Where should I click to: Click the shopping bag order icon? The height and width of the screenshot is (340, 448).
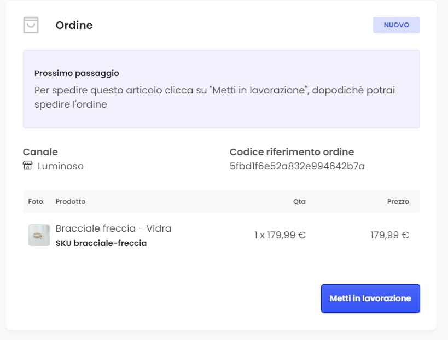coord(31,25)
